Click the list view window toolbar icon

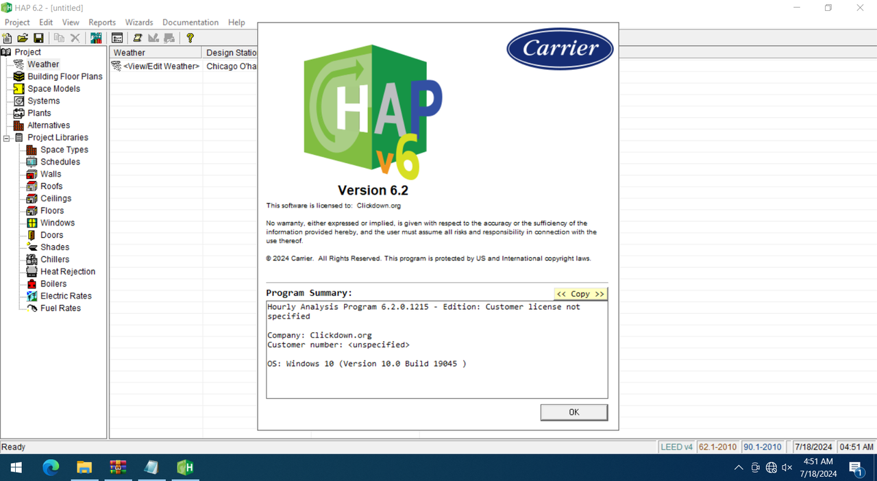pyautogui.click(x=117, y=38)
